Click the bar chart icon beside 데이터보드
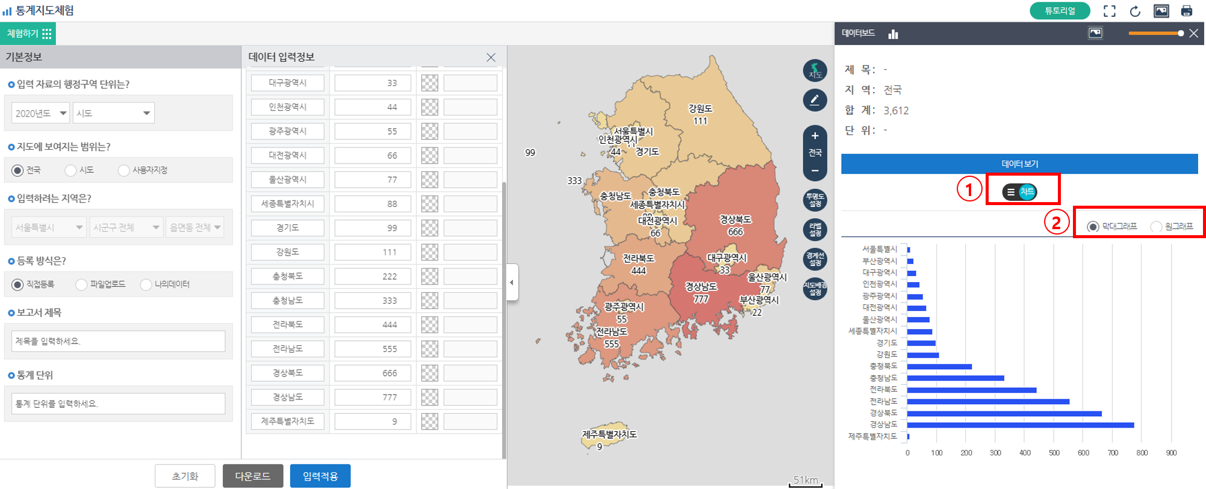1206x489 pixels. click(893, 34)
